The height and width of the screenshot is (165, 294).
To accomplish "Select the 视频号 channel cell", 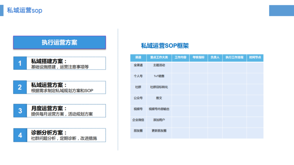I will point(138,111).
